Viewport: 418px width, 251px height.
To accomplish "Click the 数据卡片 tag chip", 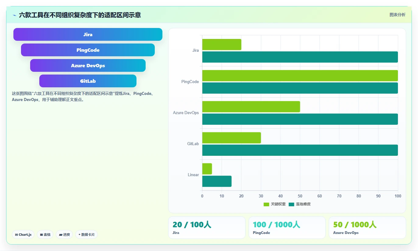I will click(x=87, y=235).
